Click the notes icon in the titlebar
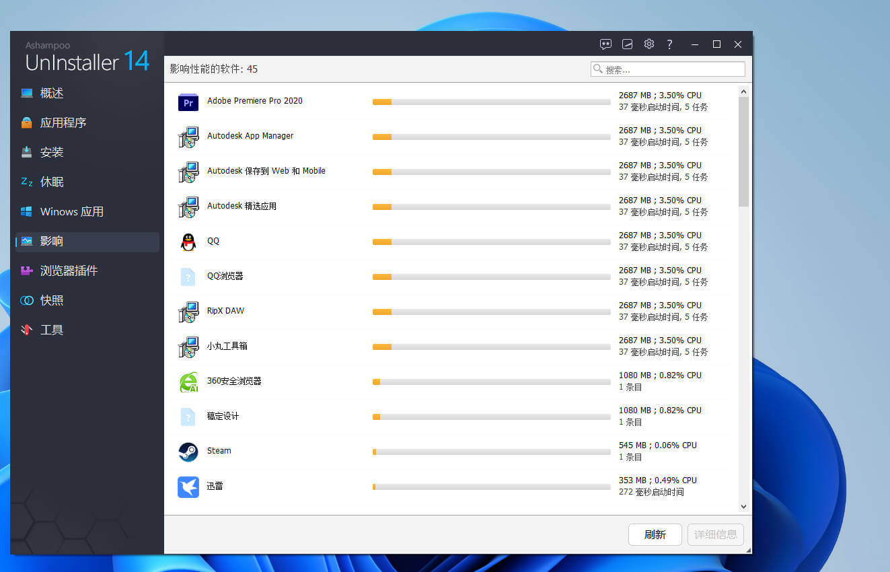Viewport: 890px width, 572px height. click(627, 44)
